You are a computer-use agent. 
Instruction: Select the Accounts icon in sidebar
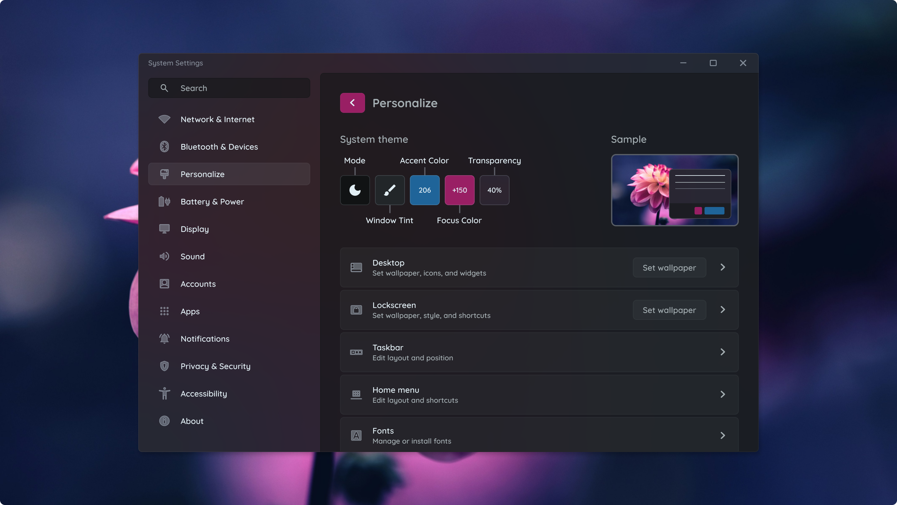(164, 284)
